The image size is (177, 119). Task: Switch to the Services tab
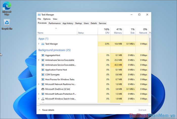pos(102,23)
